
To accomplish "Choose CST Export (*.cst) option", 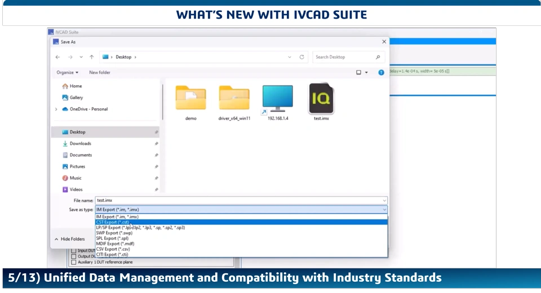I will pyautogui.click(x=241, y=222).
